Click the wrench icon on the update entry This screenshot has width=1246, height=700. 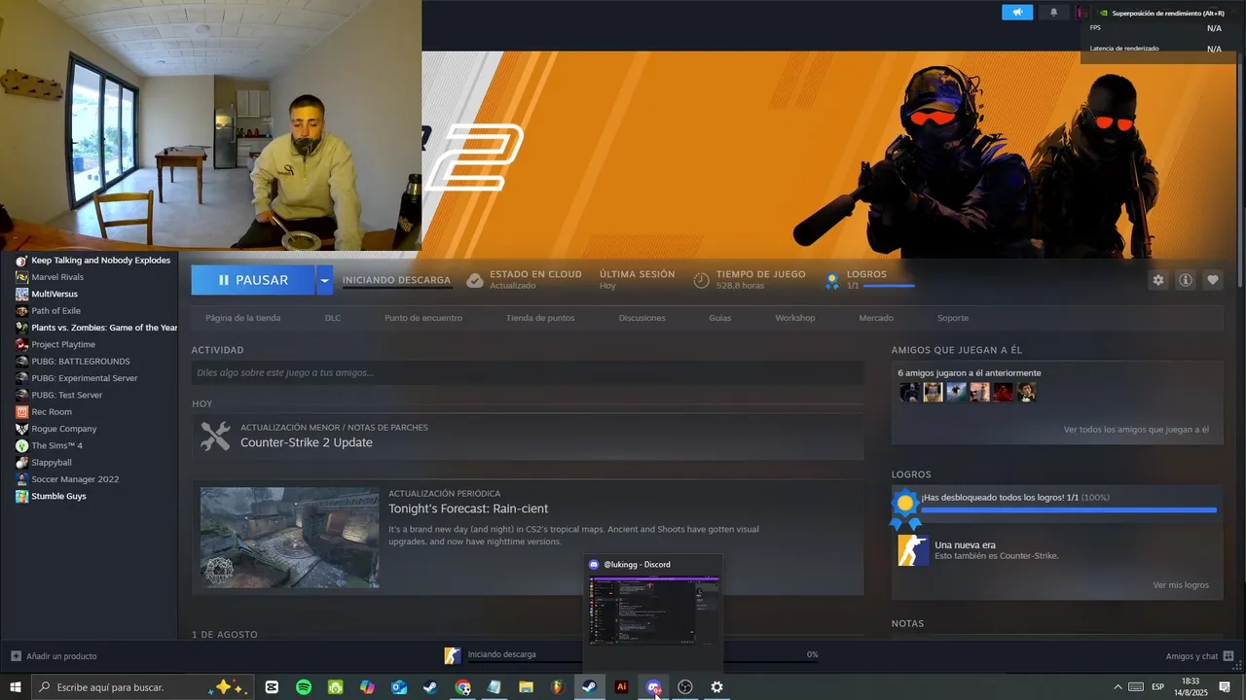tap(215, 436)
